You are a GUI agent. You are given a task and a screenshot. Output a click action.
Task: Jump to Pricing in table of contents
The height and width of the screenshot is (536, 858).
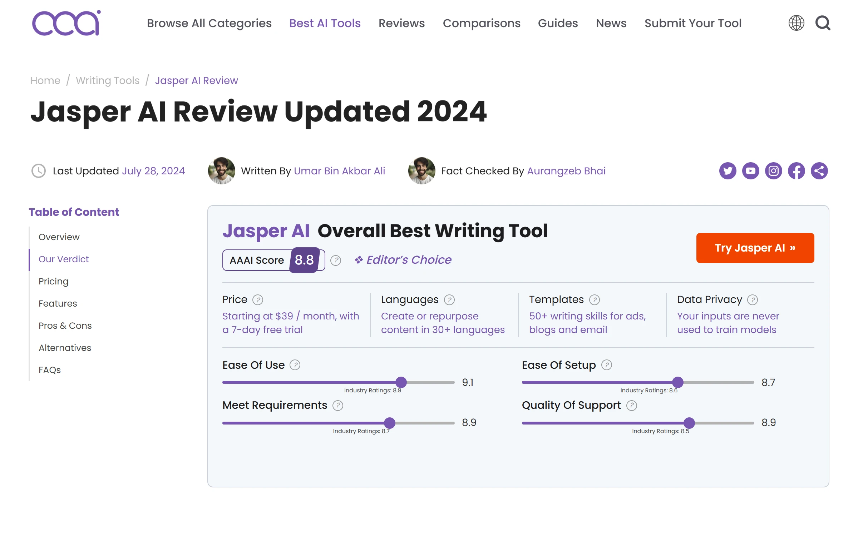pyautogui.click(x=53, y=281)
